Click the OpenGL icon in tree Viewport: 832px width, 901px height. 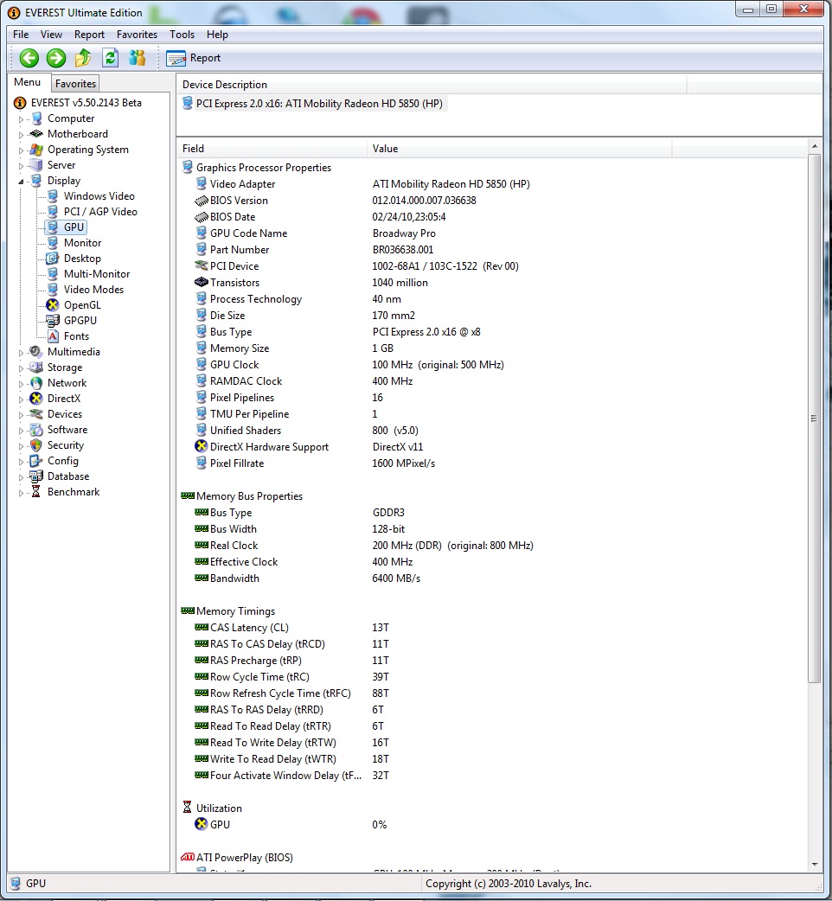coord(52,305)
